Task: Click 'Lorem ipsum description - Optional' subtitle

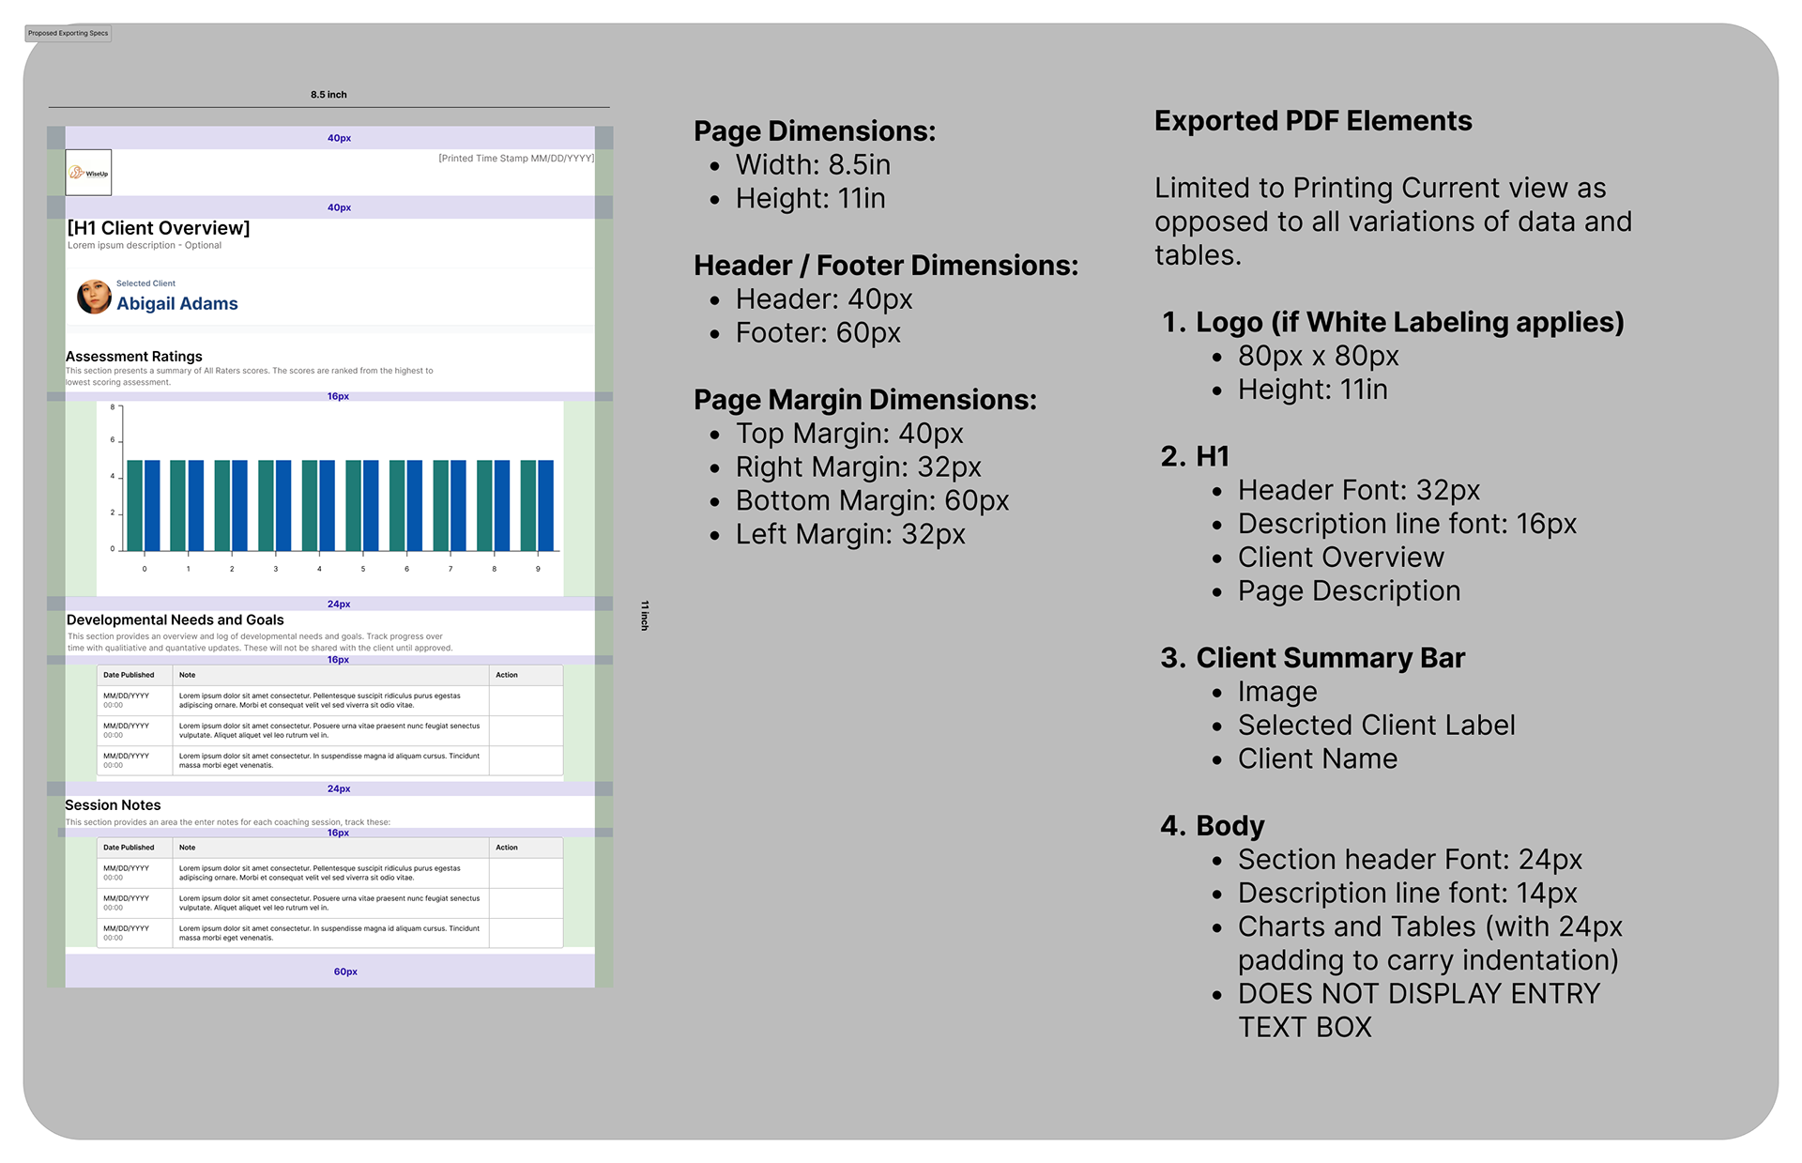Action: (x=145, y=246)
